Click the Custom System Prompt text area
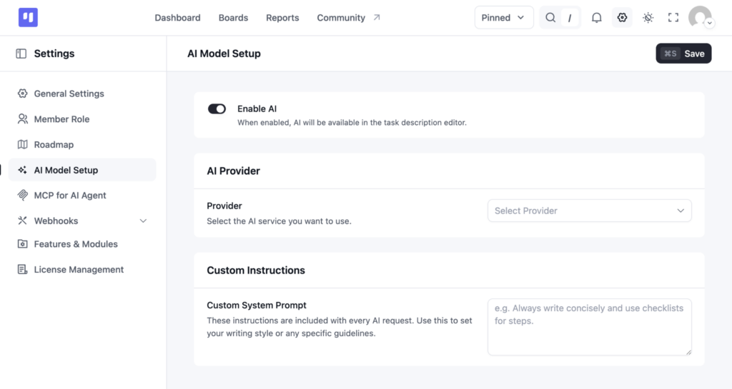Image resolution: width=732 pixels, height=389 pixels. click(589, 327)
